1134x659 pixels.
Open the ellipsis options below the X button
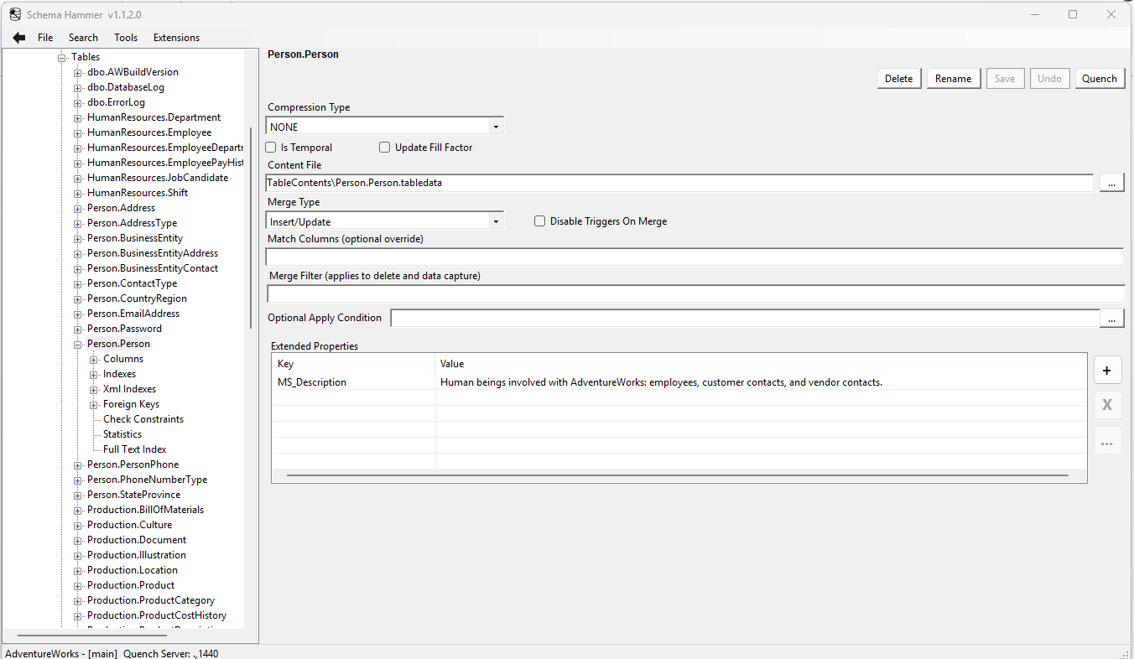(x=1107, y=440)
